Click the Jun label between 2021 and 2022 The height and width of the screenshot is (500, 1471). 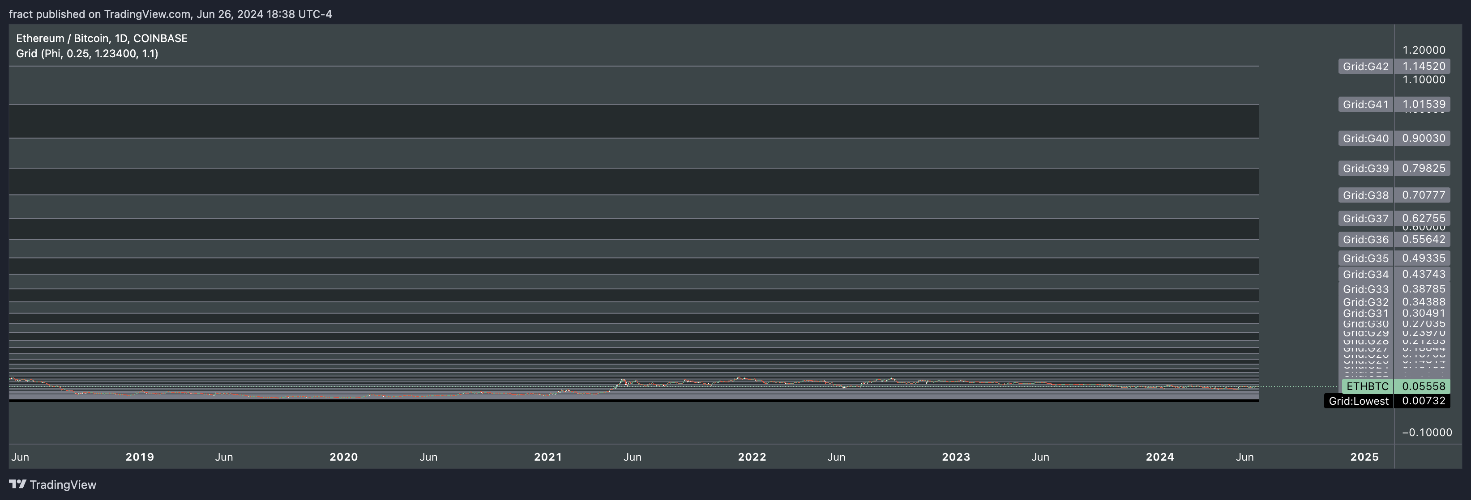pos(632,457)
